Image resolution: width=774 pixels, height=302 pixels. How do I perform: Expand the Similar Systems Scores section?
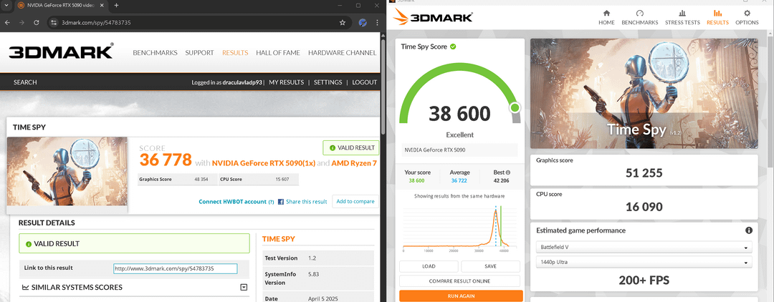244,287
